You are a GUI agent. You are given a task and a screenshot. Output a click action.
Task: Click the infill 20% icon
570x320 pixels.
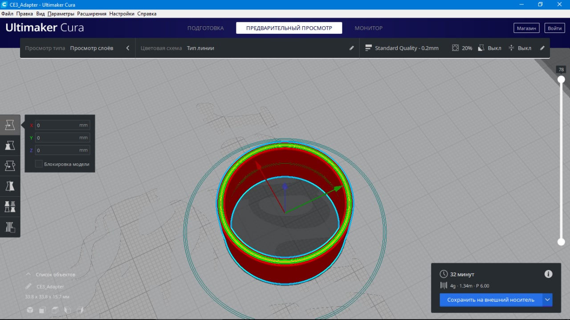tap(455, 48)
